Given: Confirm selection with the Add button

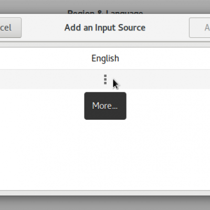Looking at the screenshot, I should (x=199, y=28).
